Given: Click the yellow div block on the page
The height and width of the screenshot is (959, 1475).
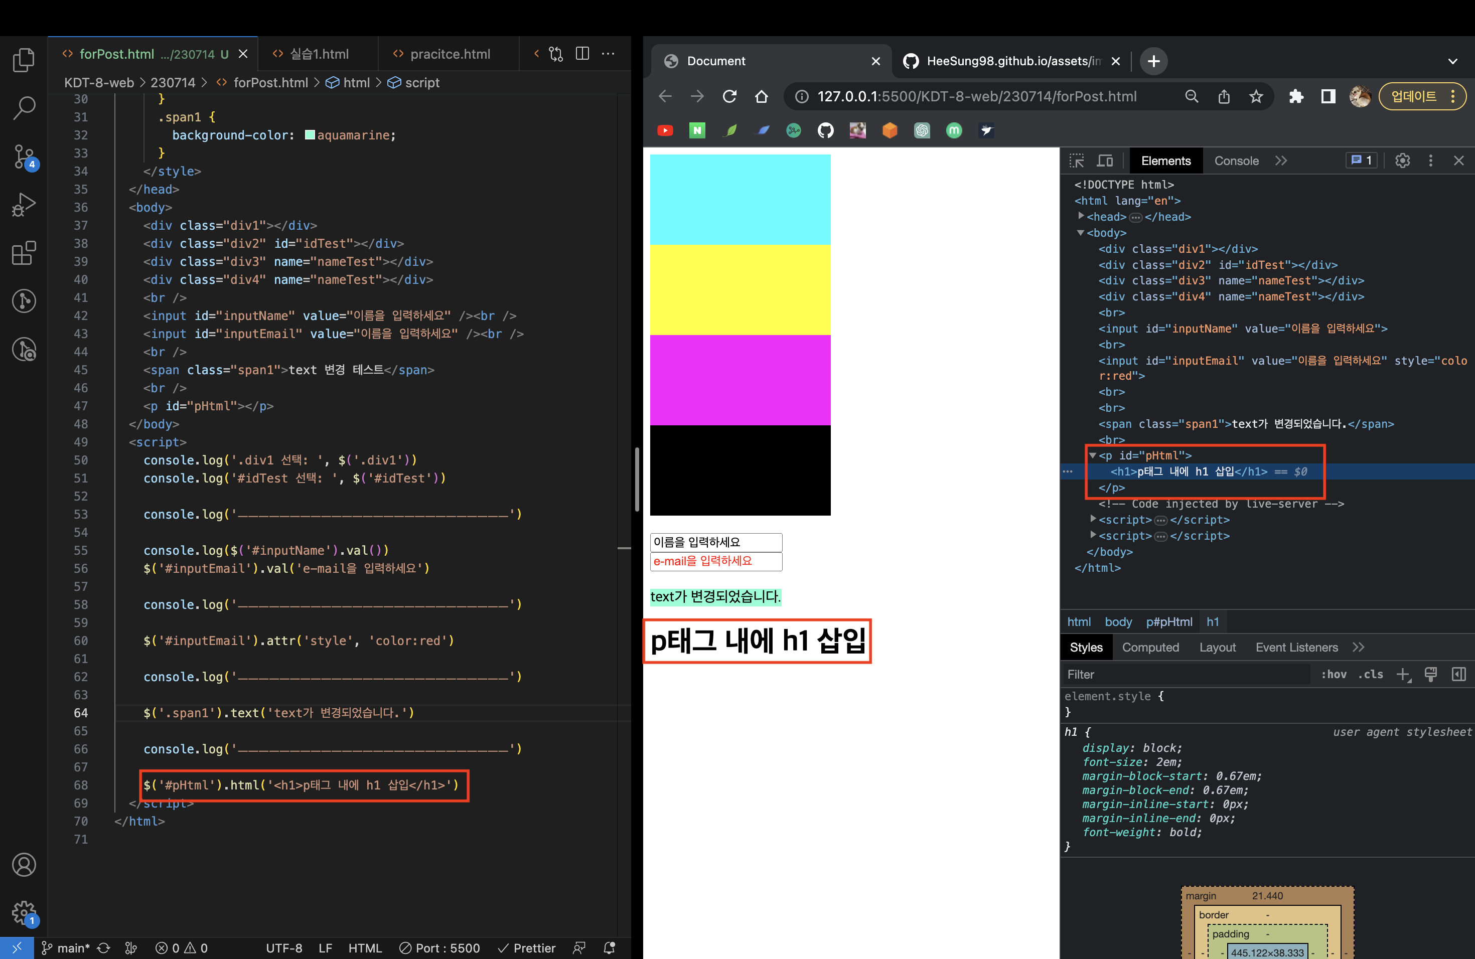Looking at the screenshot, I should (x=740, y=290).
